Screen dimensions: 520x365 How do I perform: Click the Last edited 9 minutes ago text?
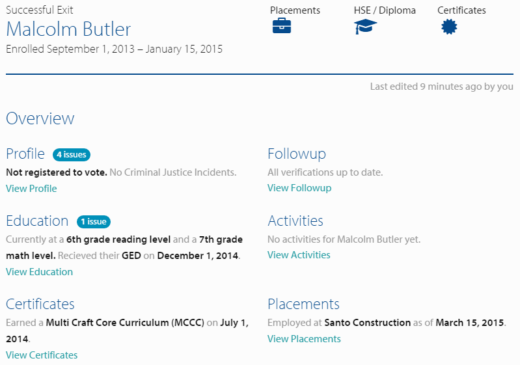pos(441,87)
